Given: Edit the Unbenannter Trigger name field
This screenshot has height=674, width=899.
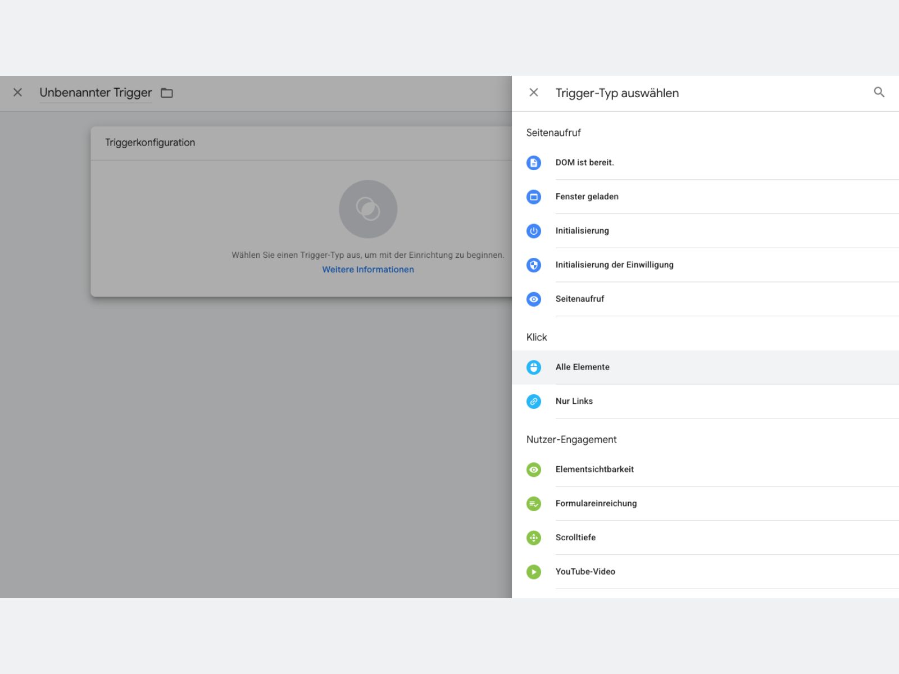Looking at the screenshot, I should 96,93.
